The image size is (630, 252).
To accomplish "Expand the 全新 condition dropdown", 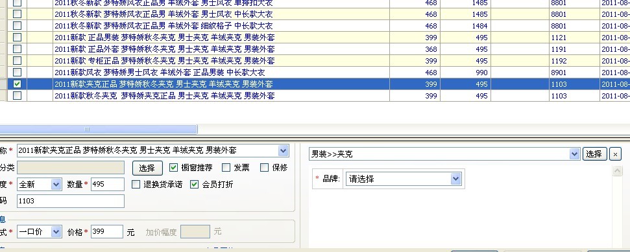I will (x=56, y=185).
